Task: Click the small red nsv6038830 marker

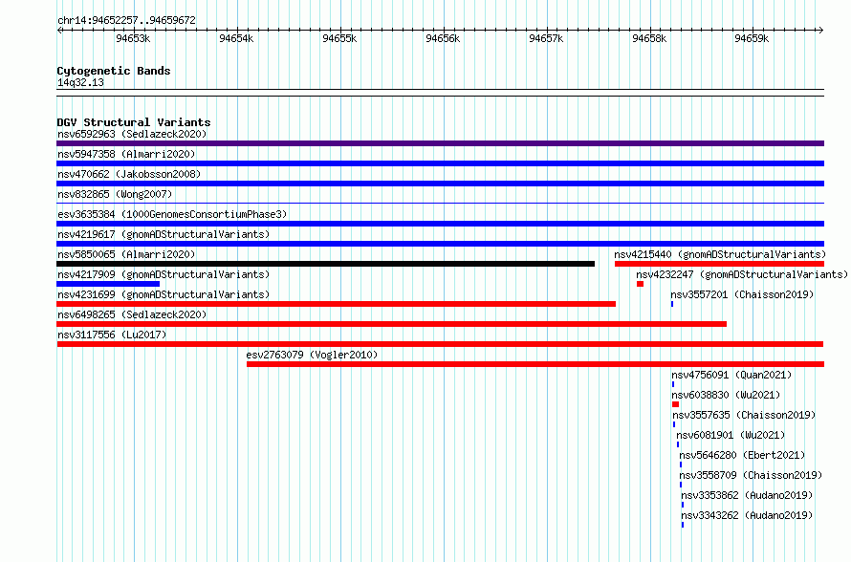Action: 675,404
